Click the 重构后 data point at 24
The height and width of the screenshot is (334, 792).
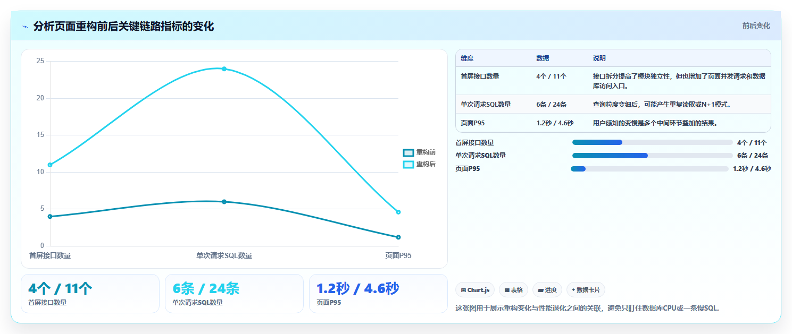coord(224,68)
